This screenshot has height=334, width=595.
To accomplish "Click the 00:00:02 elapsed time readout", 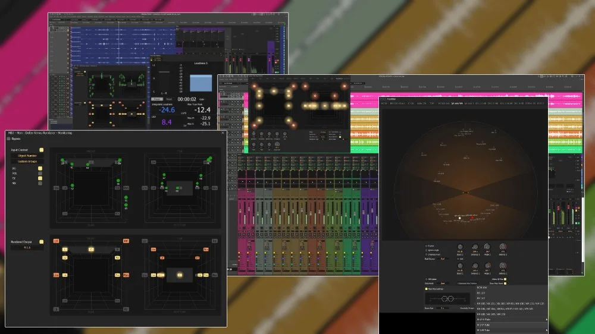I will pos(187,99).
